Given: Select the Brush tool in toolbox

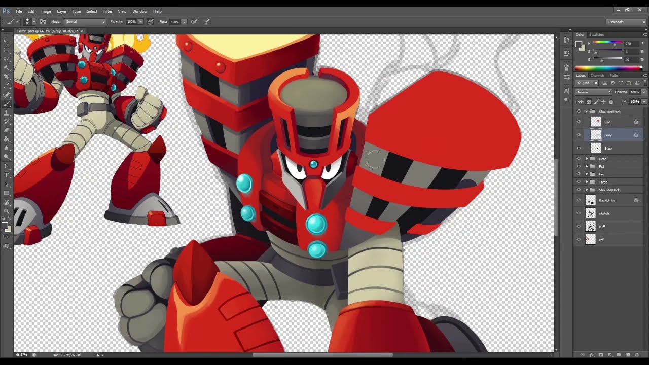Looking at the screenshot, I should [7, 103].
